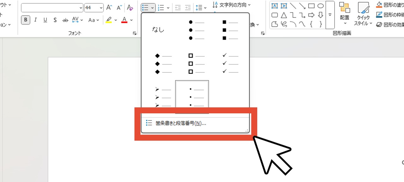This screenshot has width=404, height=182.
Task: Open 配置 arrange menu
Action: pos(344,14)
